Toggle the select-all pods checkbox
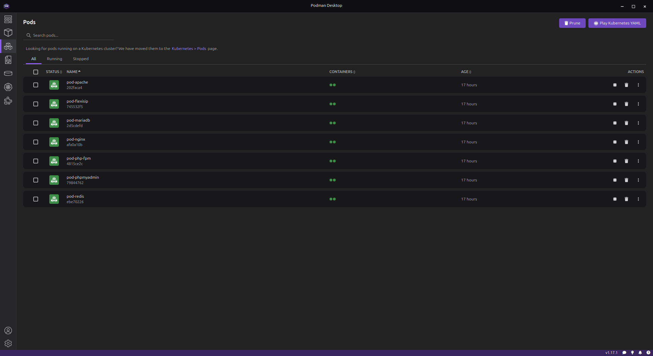653x356 pixels. pyautogui.click(x=36, y=72)
